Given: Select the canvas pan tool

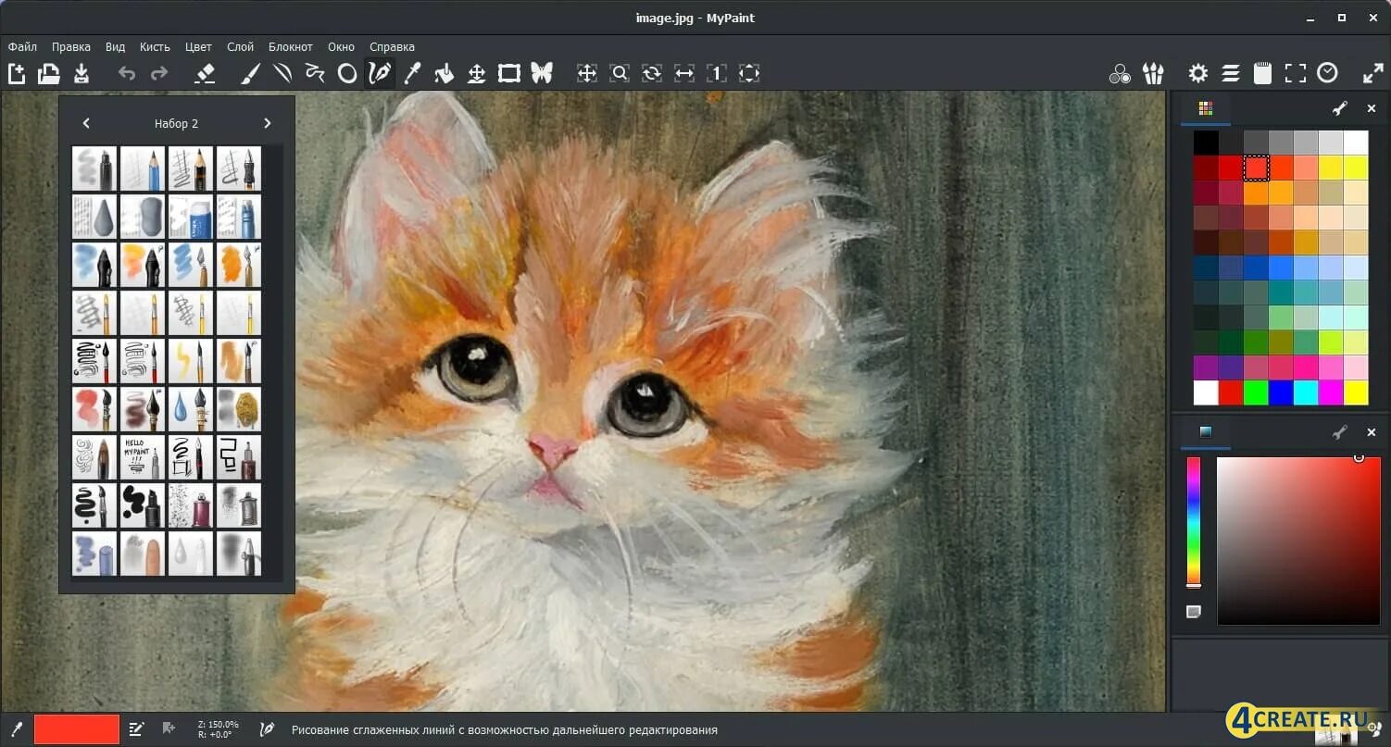Looking at the screenshot, I should click(587, 73).
